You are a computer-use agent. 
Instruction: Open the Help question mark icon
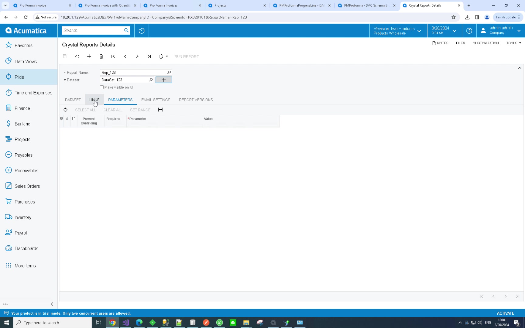point(469,31)
